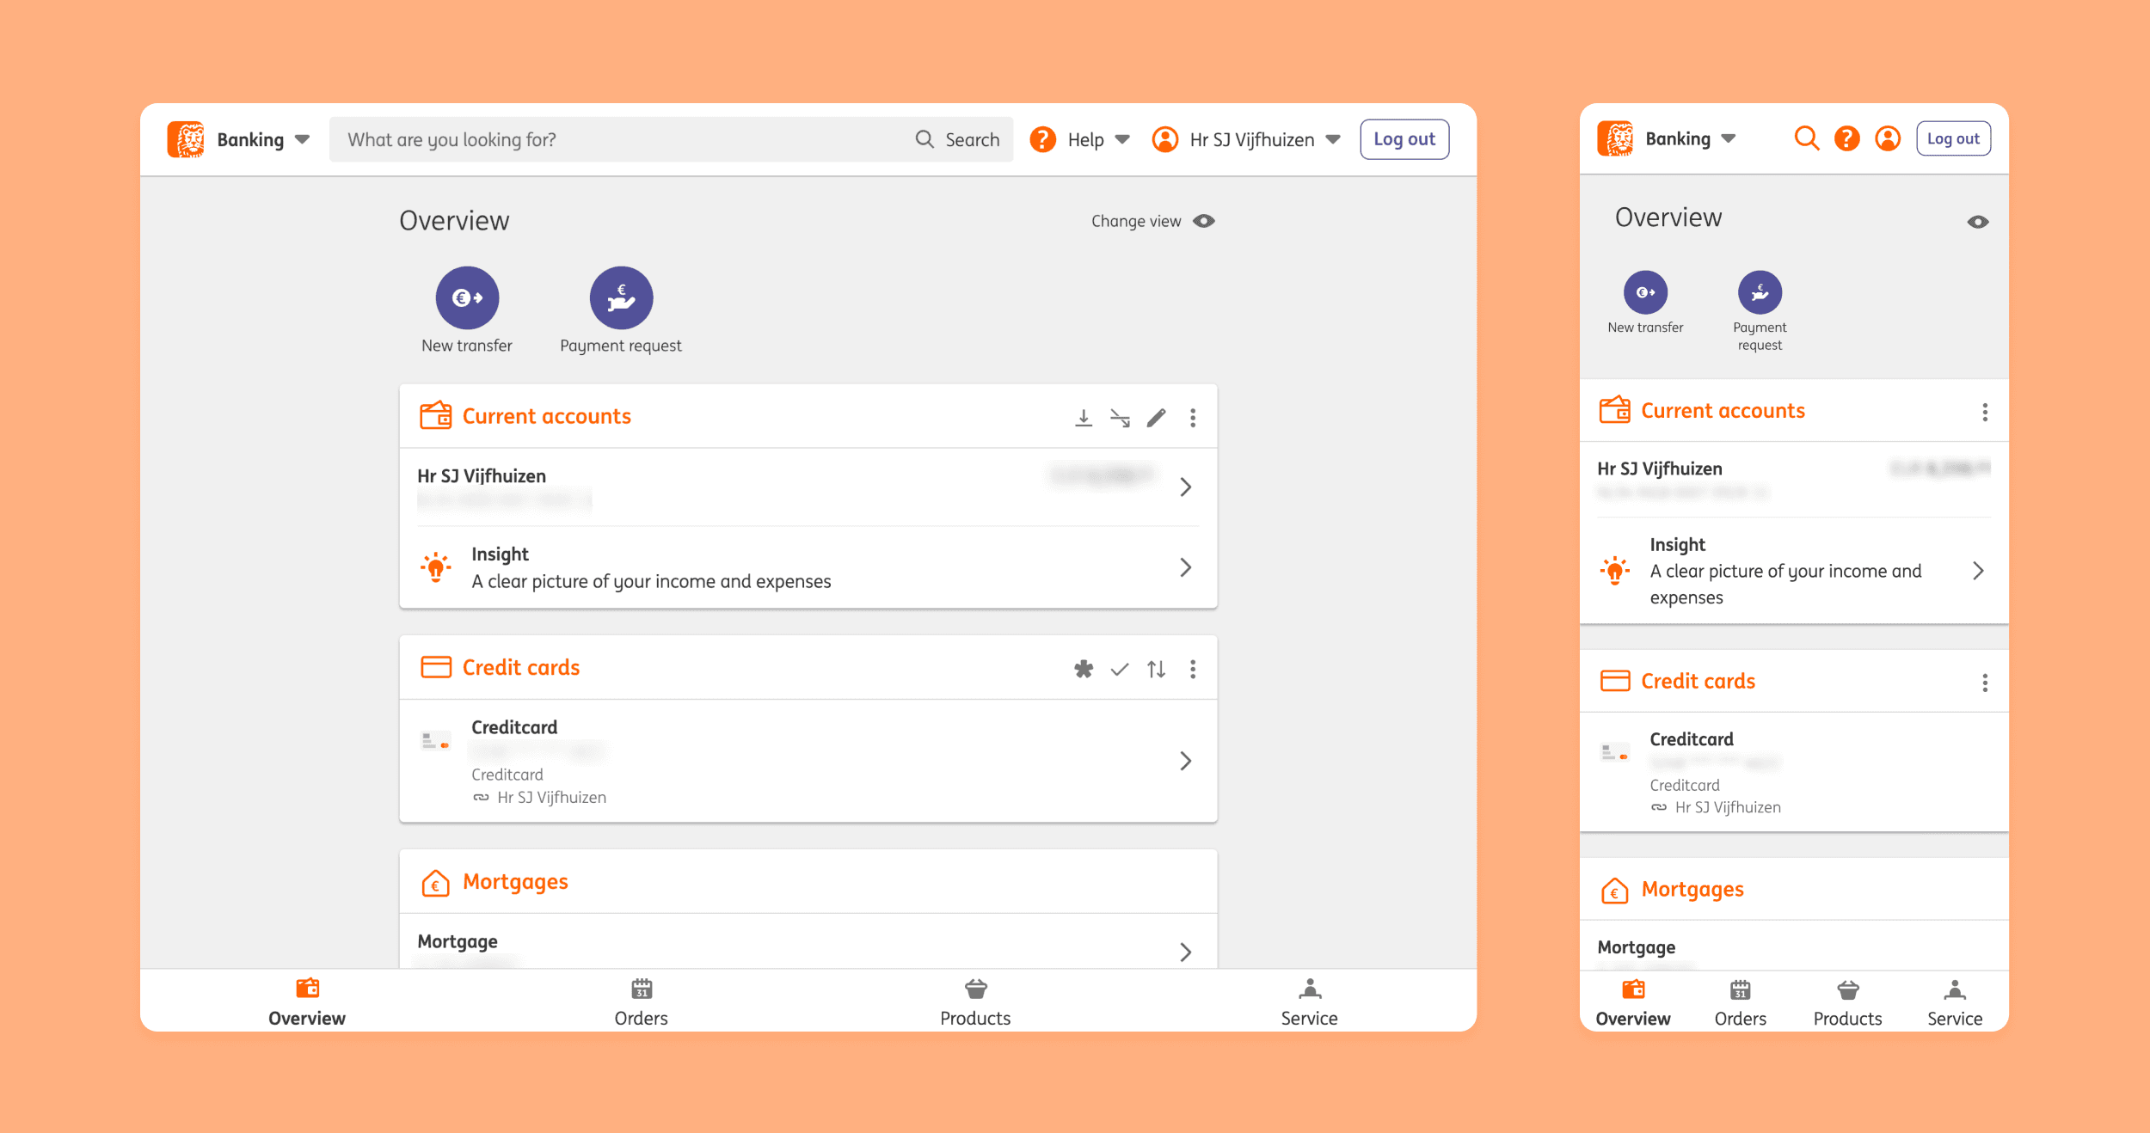Viewport: 2150px width, 1133px height.
Task: Click wallet icon beside desktop Current accounts
Action: [435, 415]
